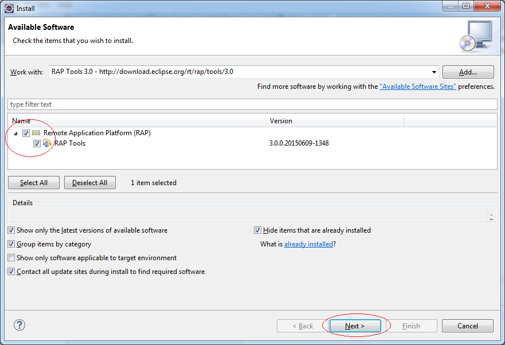Click the Name column header
Screen dimensions: 505x345
coord(137,121)
